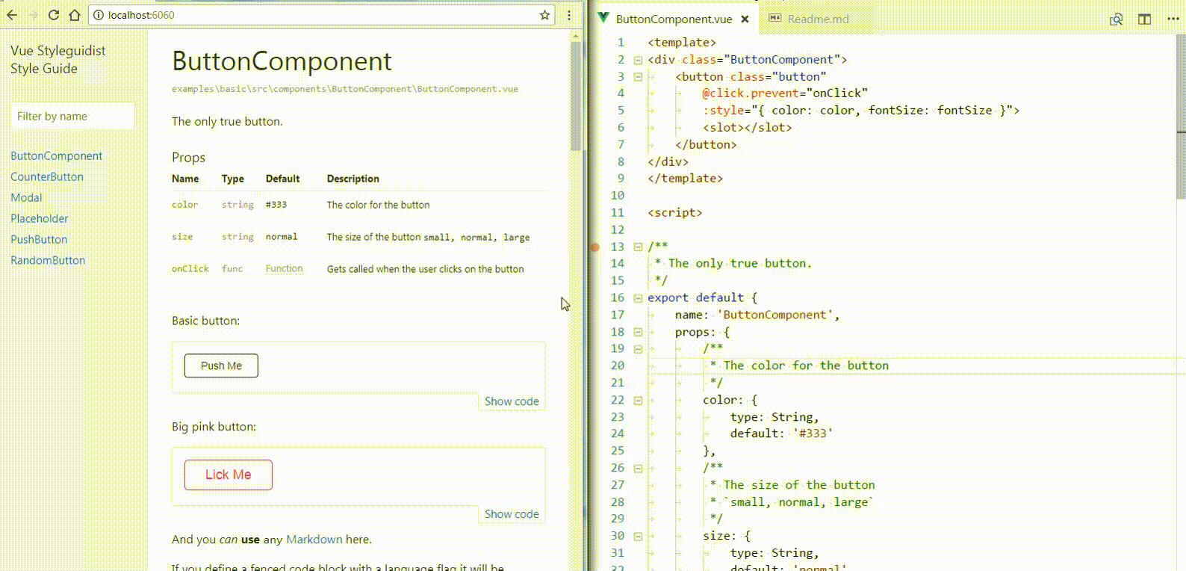Screen dimensions: 1186x571
Task: Fold comment at line 19
Action: [638, 349]
